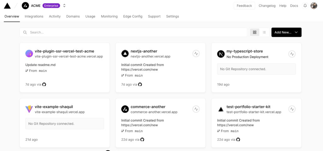The height and width of the screenshot is (151, 323).
Task: Click the 19d ago timestamp
Action: pos(223,84)
